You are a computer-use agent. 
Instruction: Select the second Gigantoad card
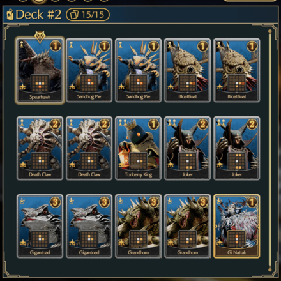click(x=89, y=226)
